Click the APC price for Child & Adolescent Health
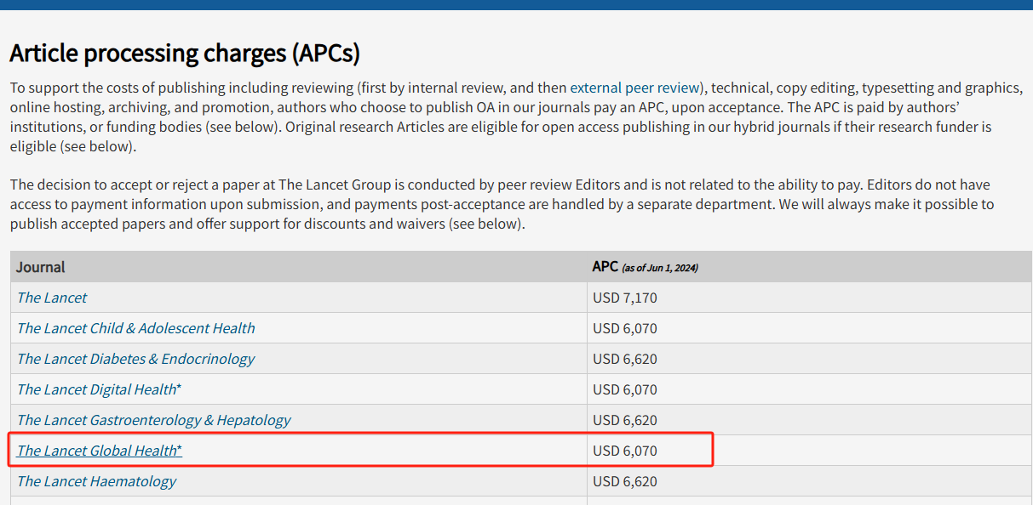The width and height of the screenshot is (1033, 505). pyautogui.click(x=625, y=328)
